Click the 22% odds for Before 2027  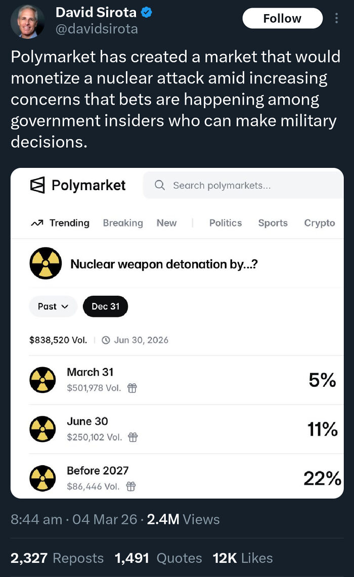[322, 477]
